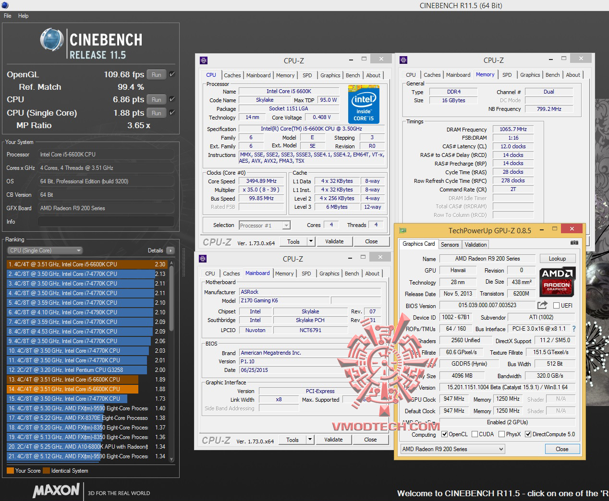609x501 pixels.
Task: Click the GPU-Z screenshot camera icon
Action: [x=574, y=243]
